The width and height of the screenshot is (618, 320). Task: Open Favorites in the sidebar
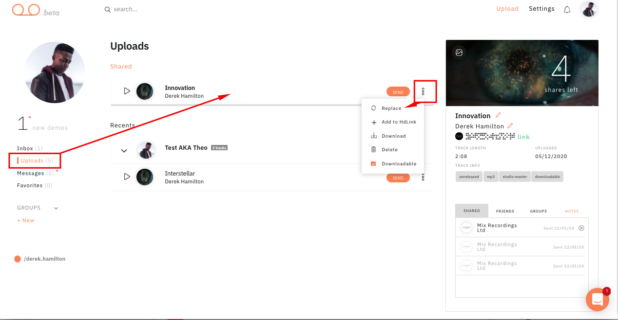(x=35, y=185)
